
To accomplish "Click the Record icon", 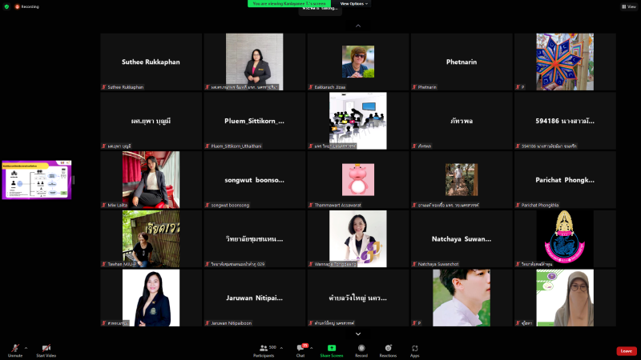I will tap(361, 348).
